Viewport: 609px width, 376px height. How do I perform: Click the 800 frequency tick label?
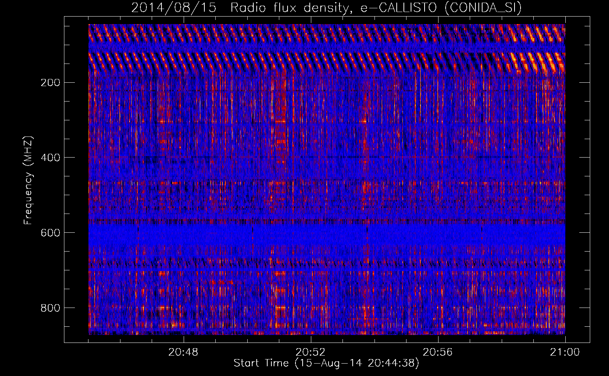click(50, 308)
